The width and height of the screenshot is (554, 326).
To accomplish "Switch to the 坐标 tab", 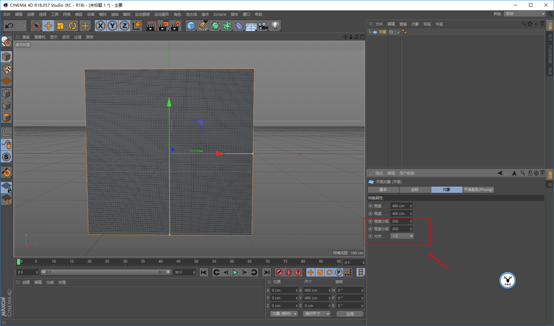I will (415, 190).
